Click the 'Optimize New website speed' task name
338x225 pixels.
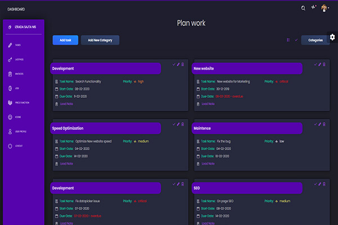pos(94,141)
